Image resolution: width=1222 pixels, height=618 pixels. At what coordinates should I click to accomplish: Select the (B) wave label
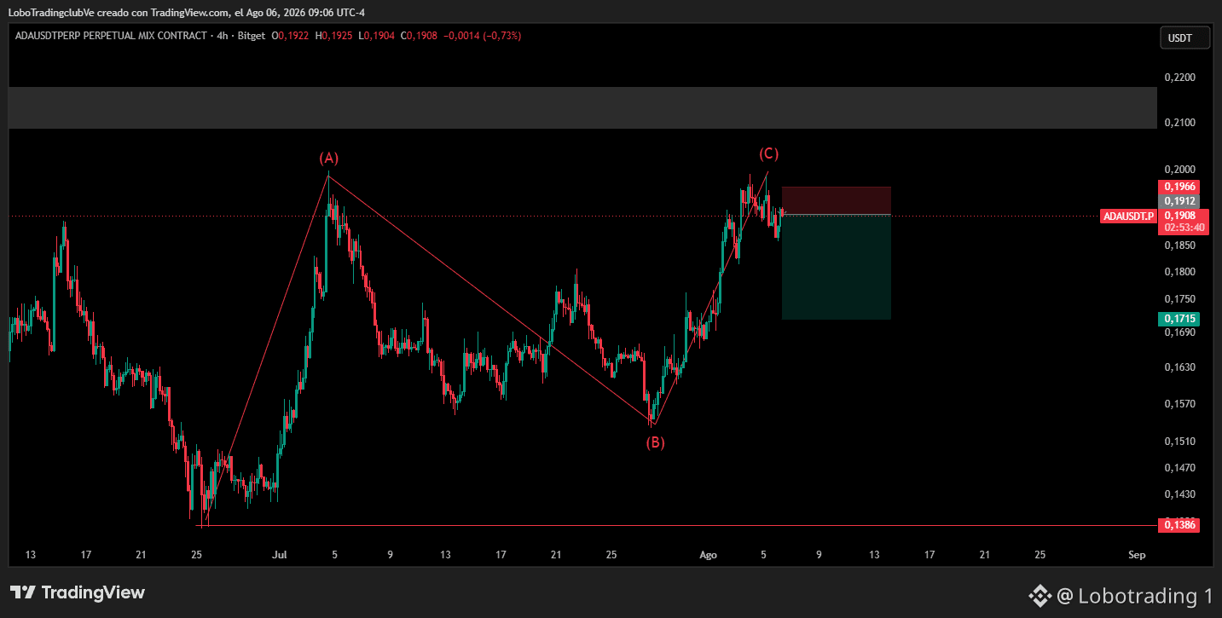pyautogui.click(x=654, y=442)
